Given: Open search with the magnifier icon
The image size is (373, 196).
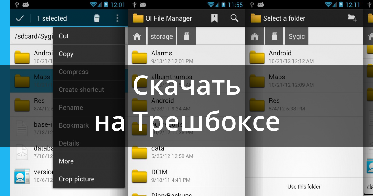Looking at the screenshot, I should tap(234, 18).
